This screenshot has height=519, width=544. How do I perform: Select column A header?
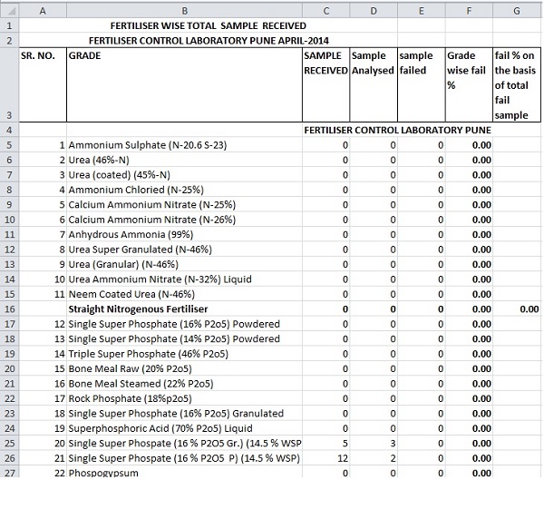click(x=43, y=8)
